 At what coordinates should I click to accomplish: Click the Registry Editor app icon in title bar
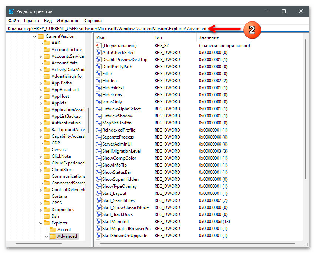pyautogui.click(x=11, y=11)
